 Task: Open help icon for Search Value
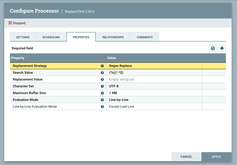(102, 72)
